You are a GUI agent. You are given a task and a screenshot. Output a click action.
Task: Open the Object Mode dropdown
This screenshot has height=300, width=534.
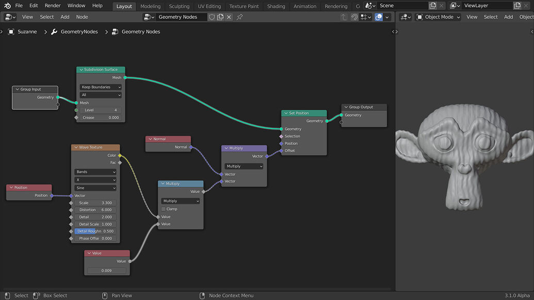tap(439, 17)
